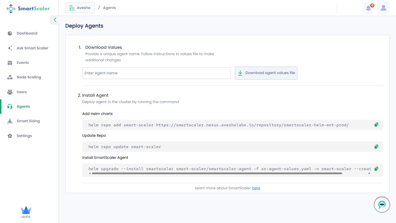The image size is (396, 223).
Task: Open Smart Sizing from the sidebar
Action: tap(28, 121)
